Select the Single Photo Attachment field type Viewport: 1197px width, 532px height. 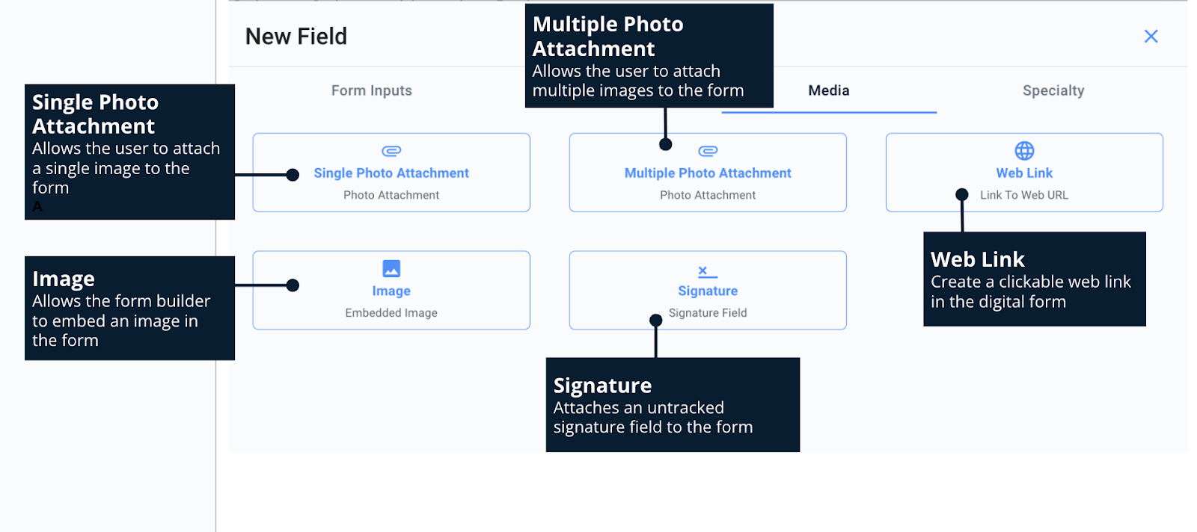(x=391, y=173)
